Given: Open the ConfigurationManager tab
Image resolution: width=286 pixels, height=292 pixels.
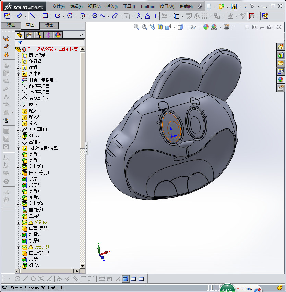Looking at the screenshot, I should (x=39, y=35).
